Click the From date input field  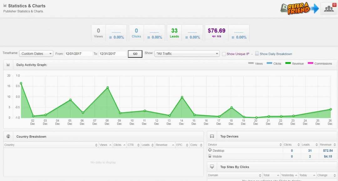[x=79, y=54]
